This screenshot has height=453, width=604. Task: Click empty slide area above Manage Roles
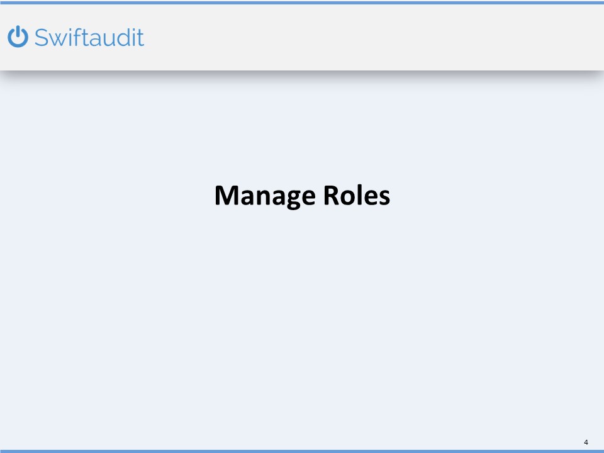[x=302, y=126]
